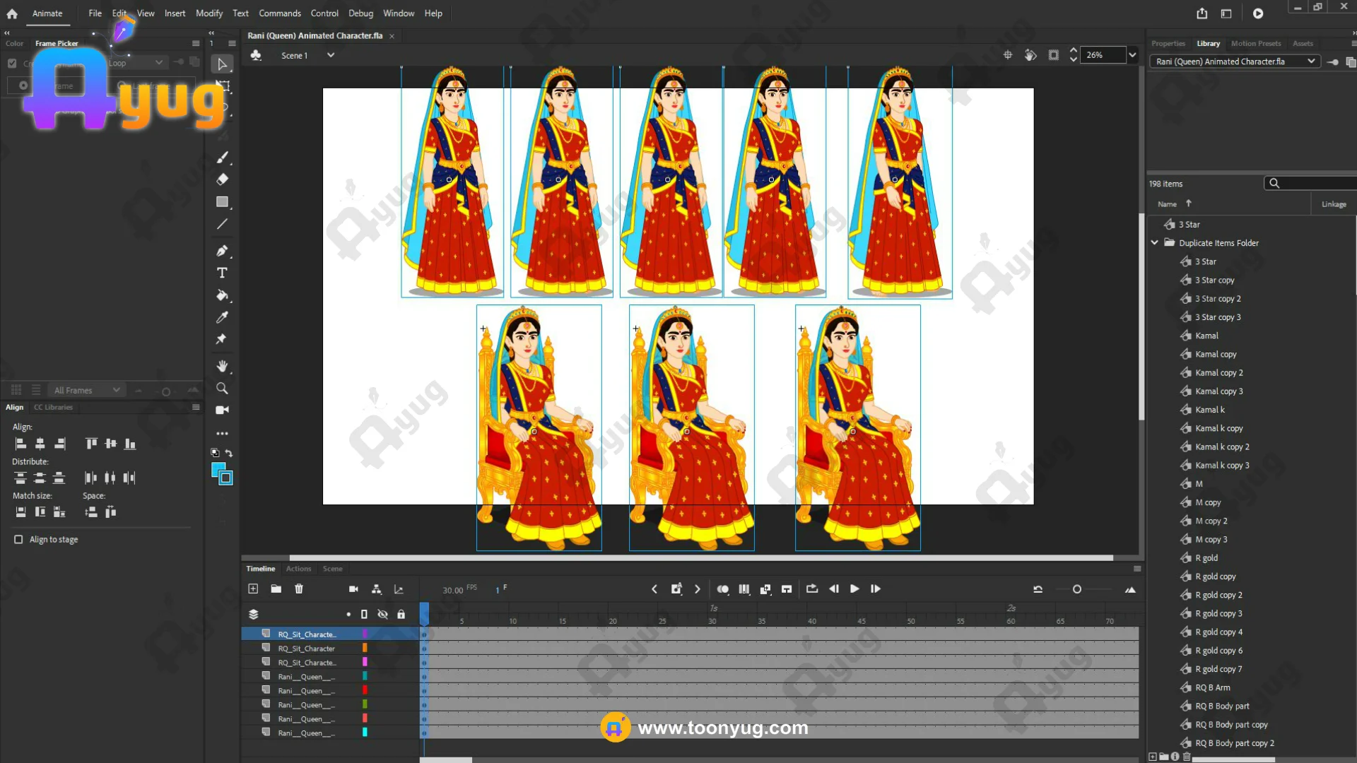Delete layer with Timeline trash icon
Image resolution: width=1357 pixels, height=763 pixels.
coord(299,588)
